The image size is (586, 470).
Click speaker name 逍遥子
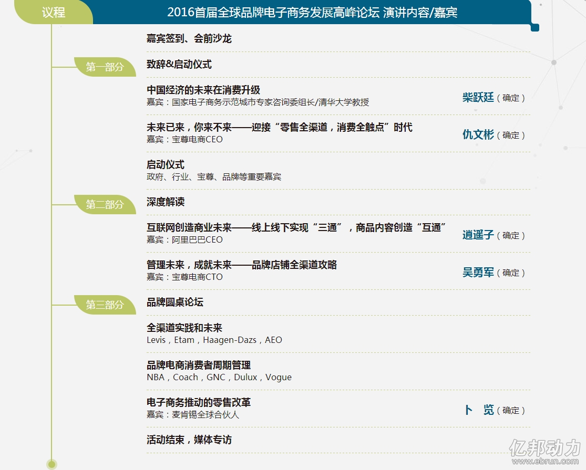pyautogui.click(x=478, y=235)
